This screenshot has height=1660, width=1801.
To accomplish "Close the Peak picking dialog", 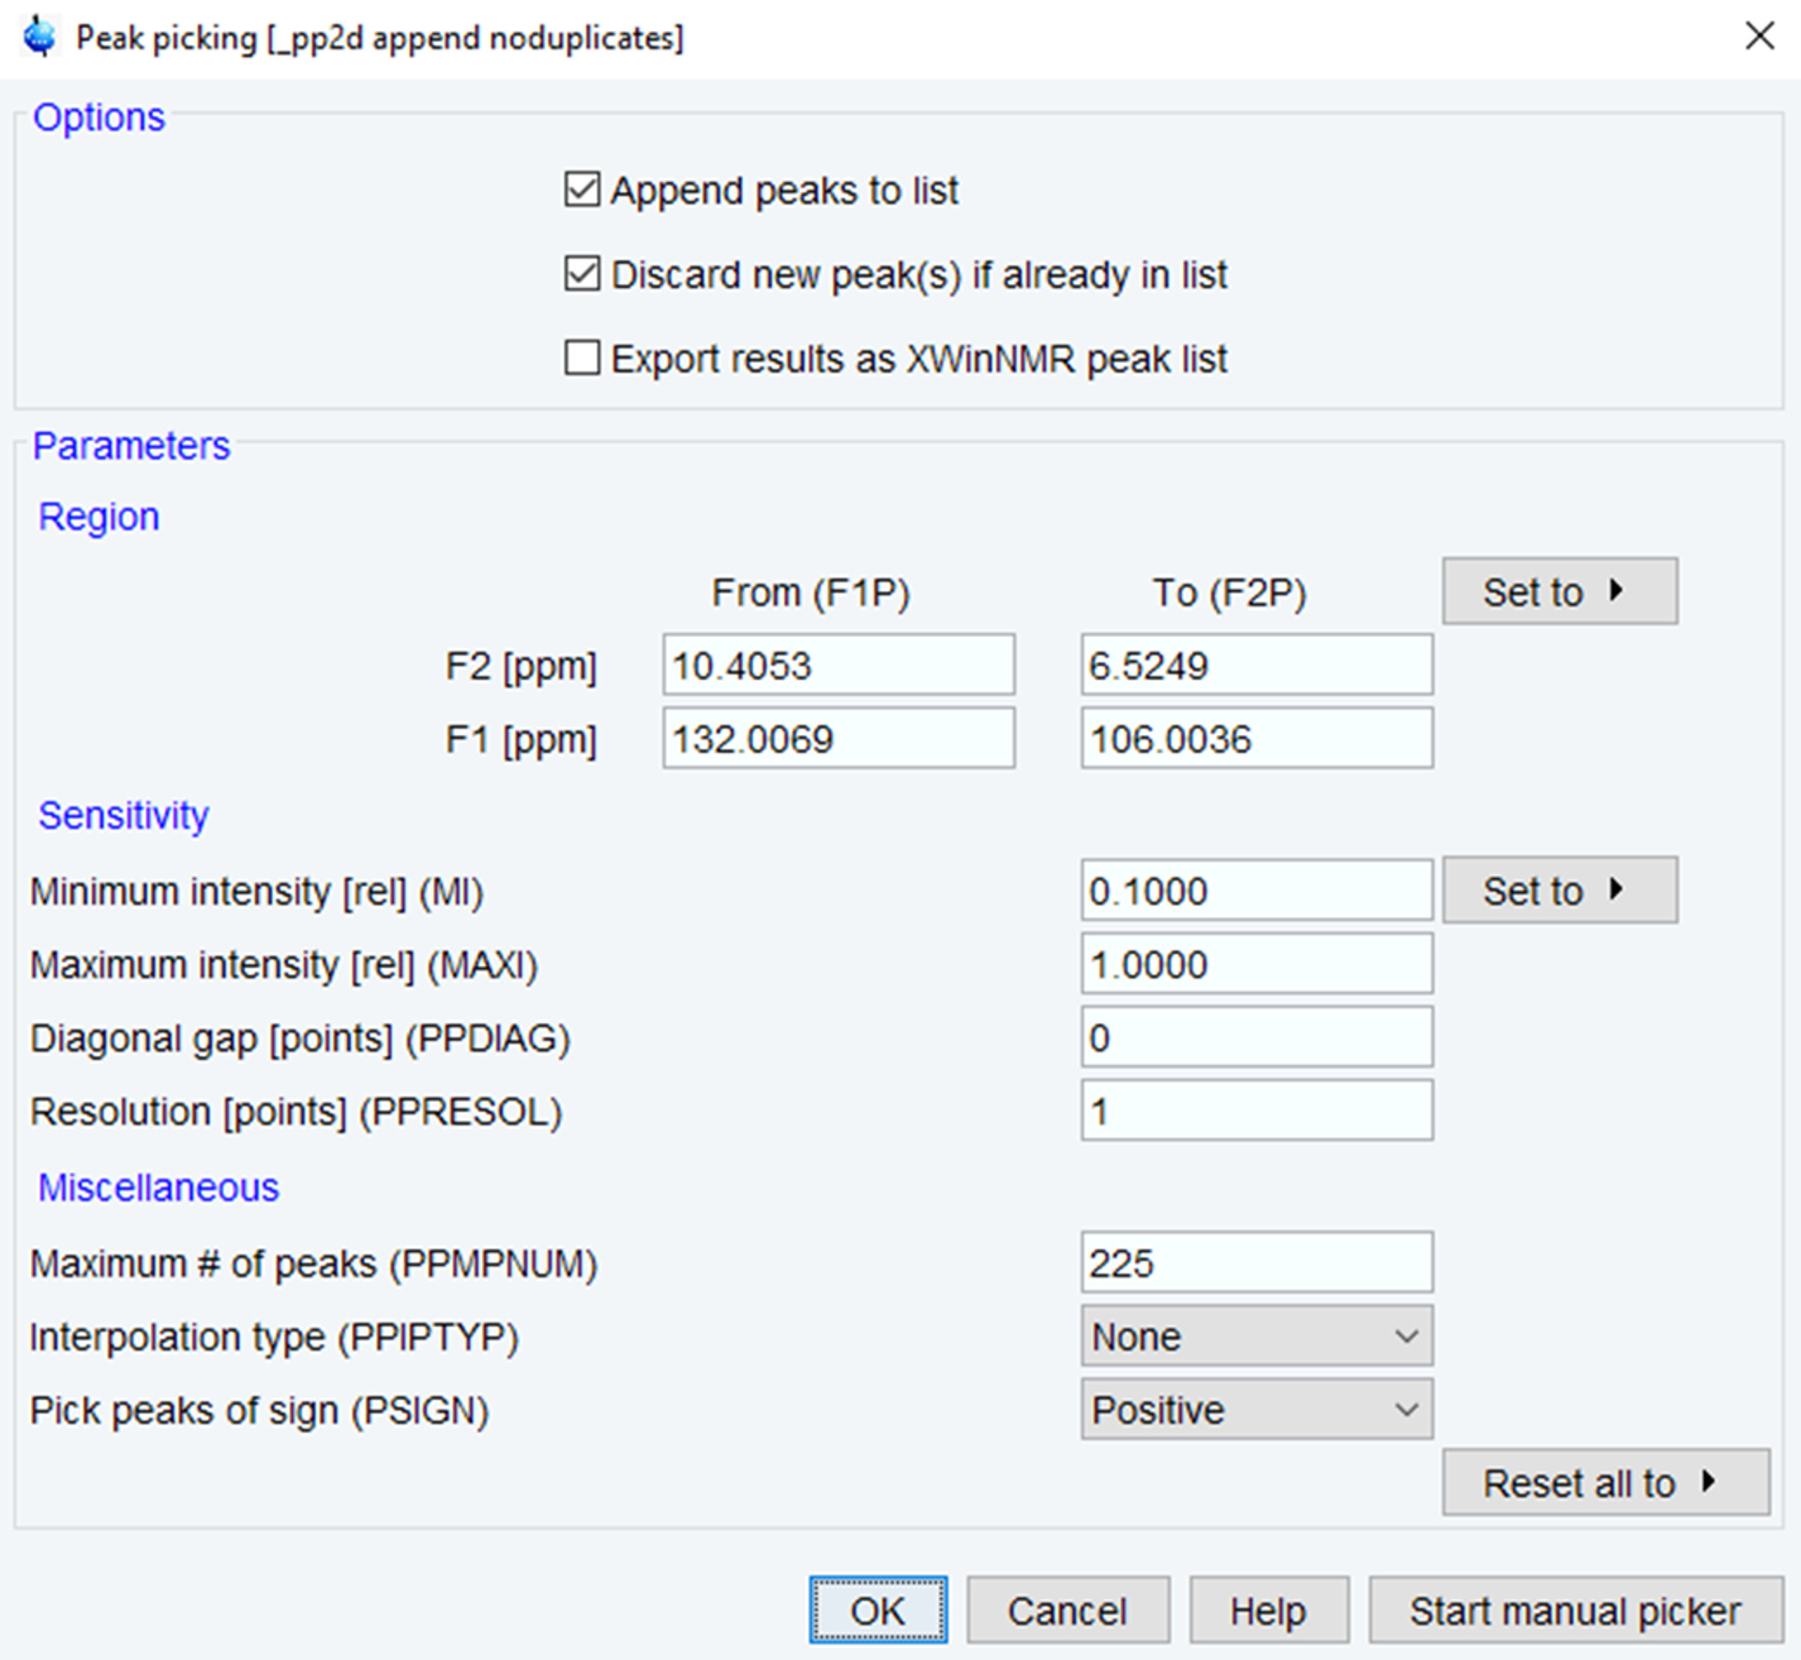I will point(1759,38).
